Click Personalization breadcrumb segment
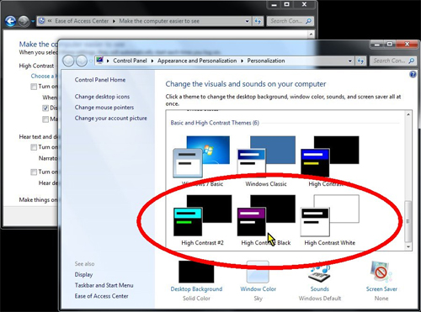Viewport: 421px width, 312px height. coord(266,61)
